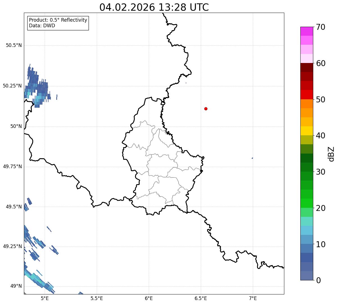Select the 10 dBZ colorbar label

[x=321, y=244]
